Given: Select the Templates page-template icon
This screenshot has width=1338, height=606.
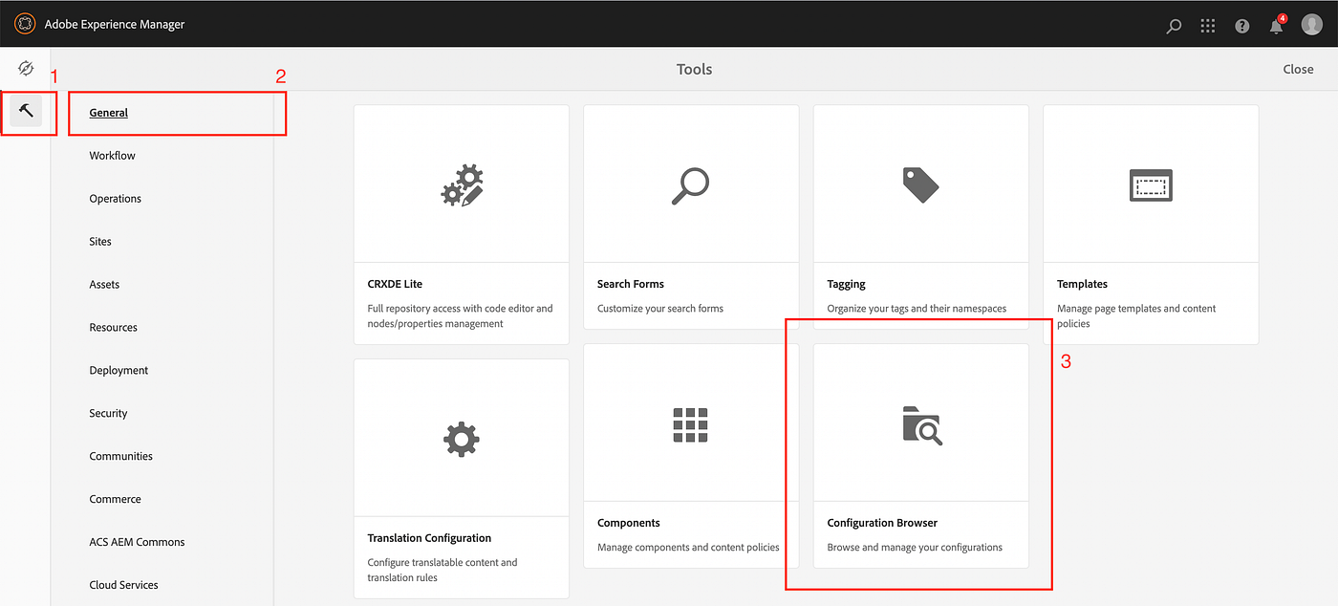Looking at the screenshot, I should 1150,184.
